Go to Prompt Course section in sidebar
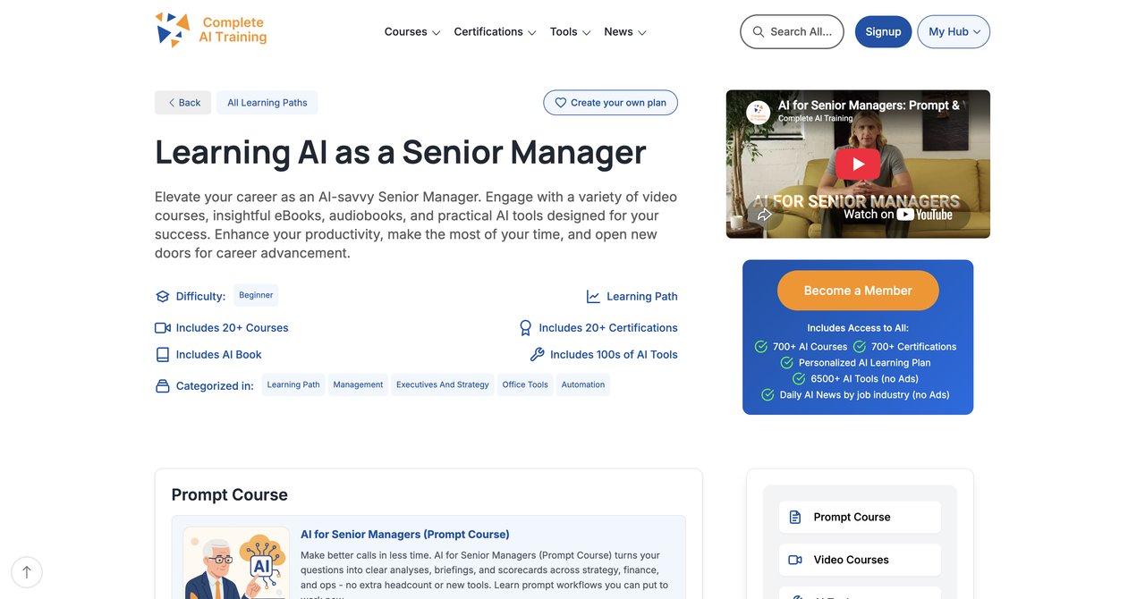The width and height of the screenshot is (1145, 599). point(860,517)
